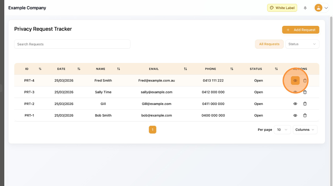The image size is (333, 186).
Task: Expand the Per page size dropdown
Action: [283, 130]
